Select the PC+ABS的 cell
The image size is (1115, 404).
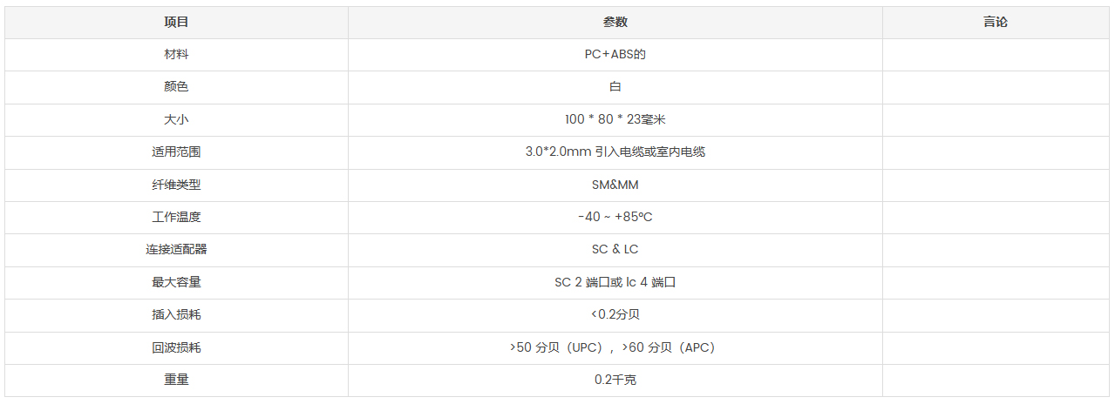(615, 54)
